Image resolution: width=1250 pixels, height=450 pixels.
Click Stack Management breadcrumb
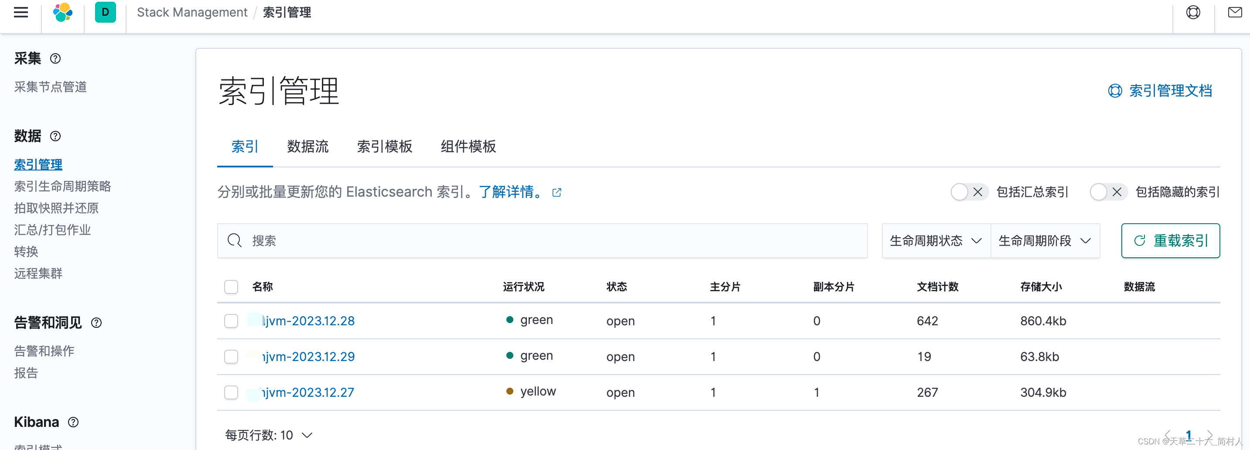(192, 12)
